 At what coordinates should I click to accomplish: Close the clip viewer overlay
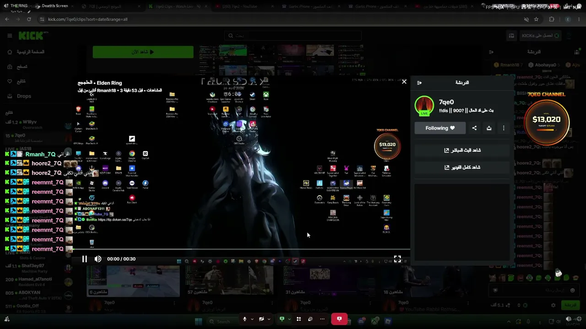404,82
